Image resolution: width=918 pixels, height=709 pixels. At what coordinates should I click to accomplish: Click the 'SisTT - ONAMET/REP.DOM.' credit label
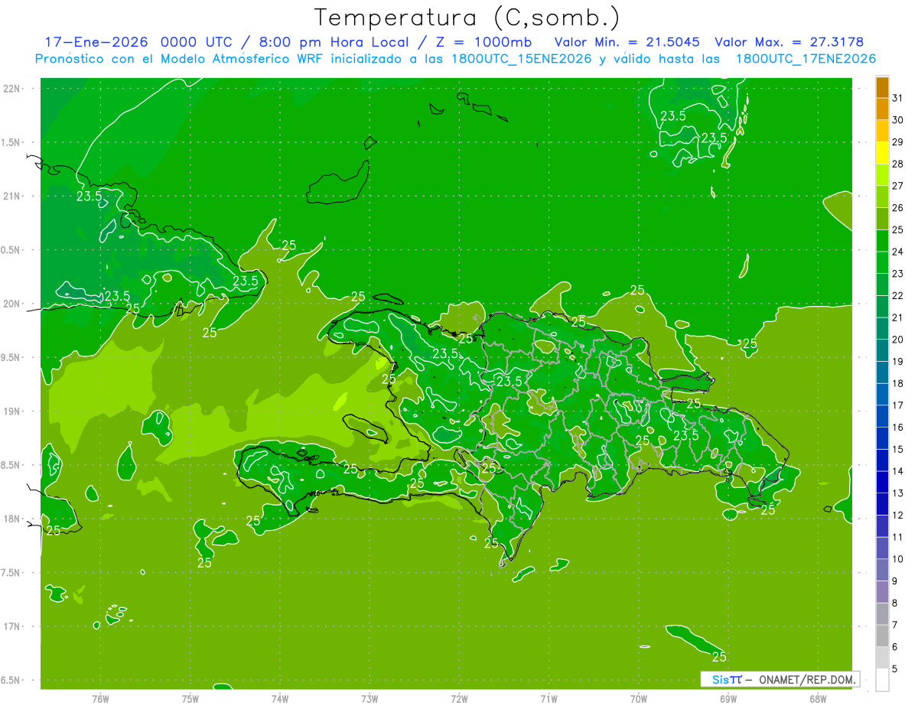coord(780,679)
